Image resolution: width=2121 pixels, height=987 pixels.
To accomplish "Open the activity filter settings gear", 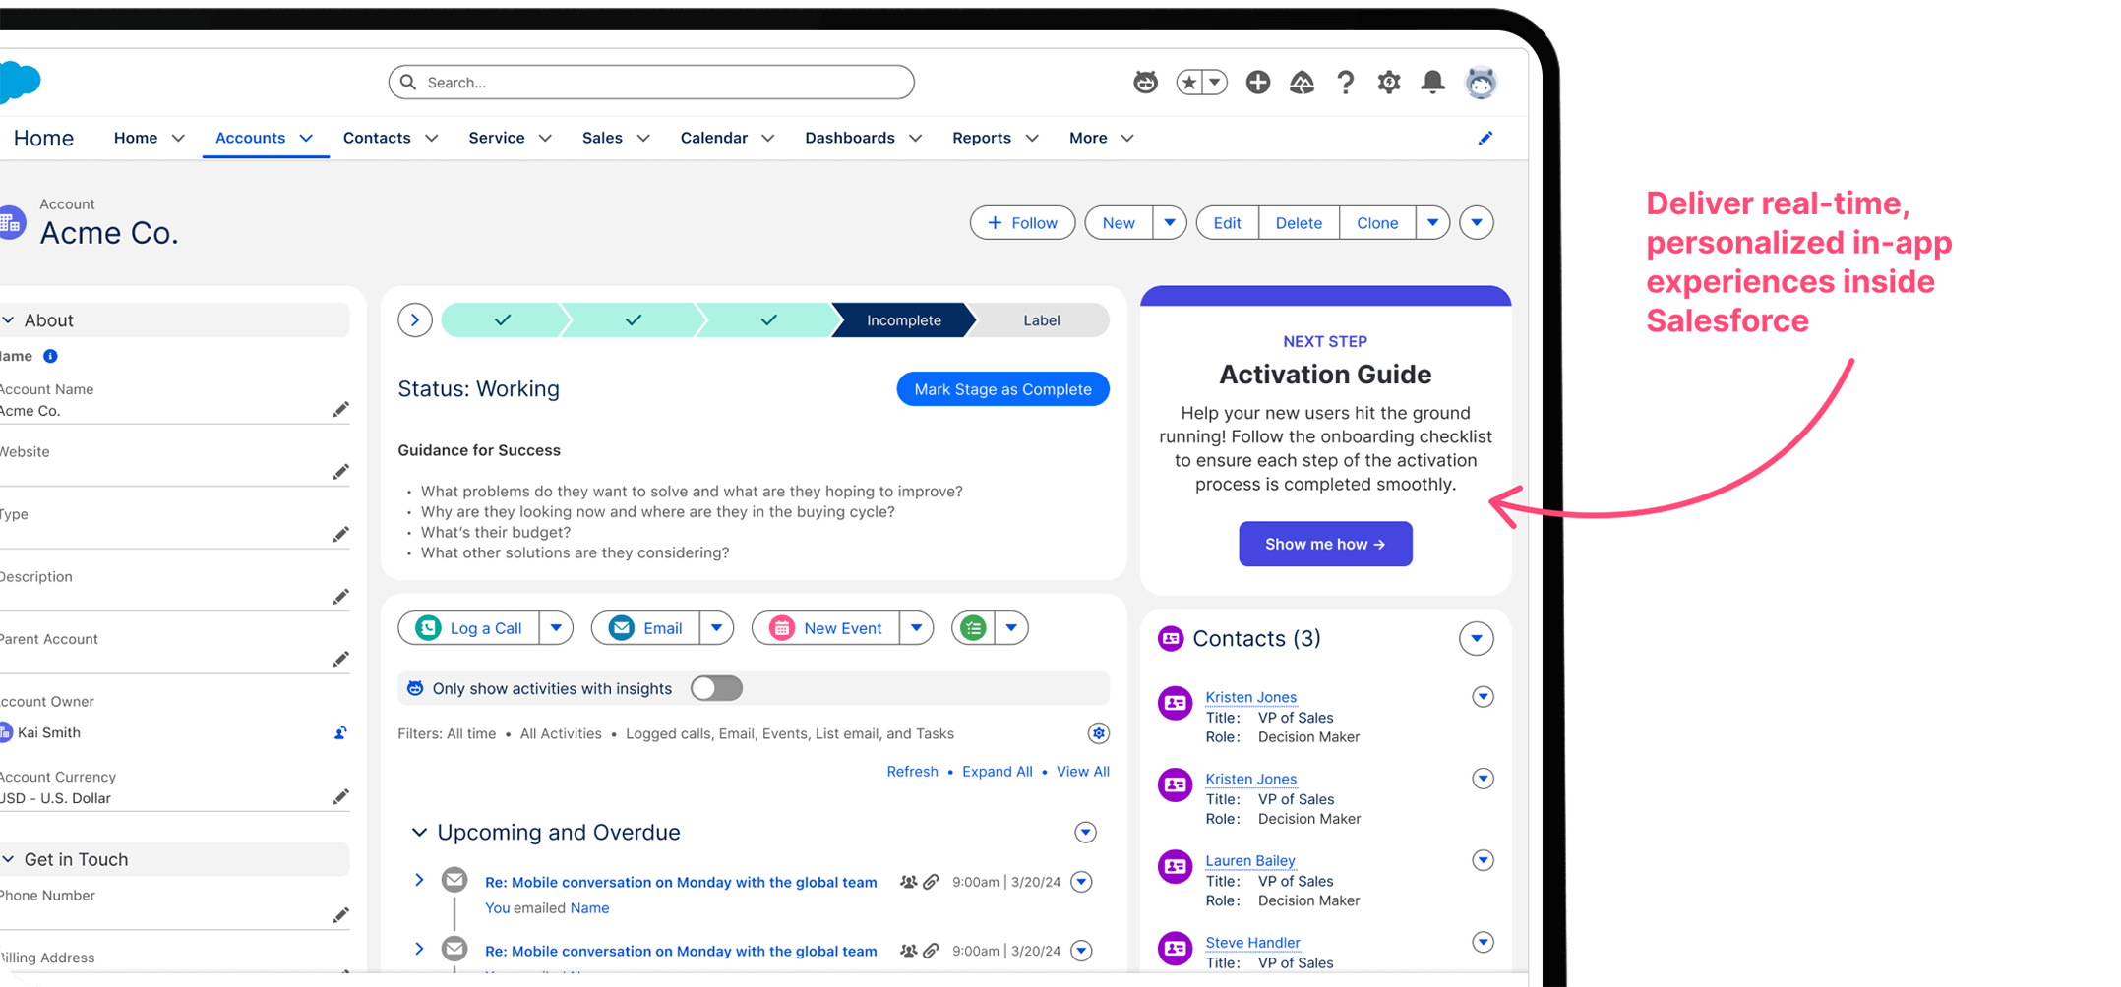I will (x=1098, y=733).
